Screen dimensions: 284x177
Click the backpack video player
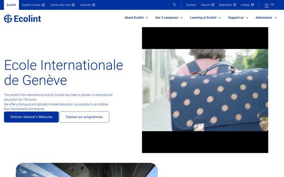(205, 90)
